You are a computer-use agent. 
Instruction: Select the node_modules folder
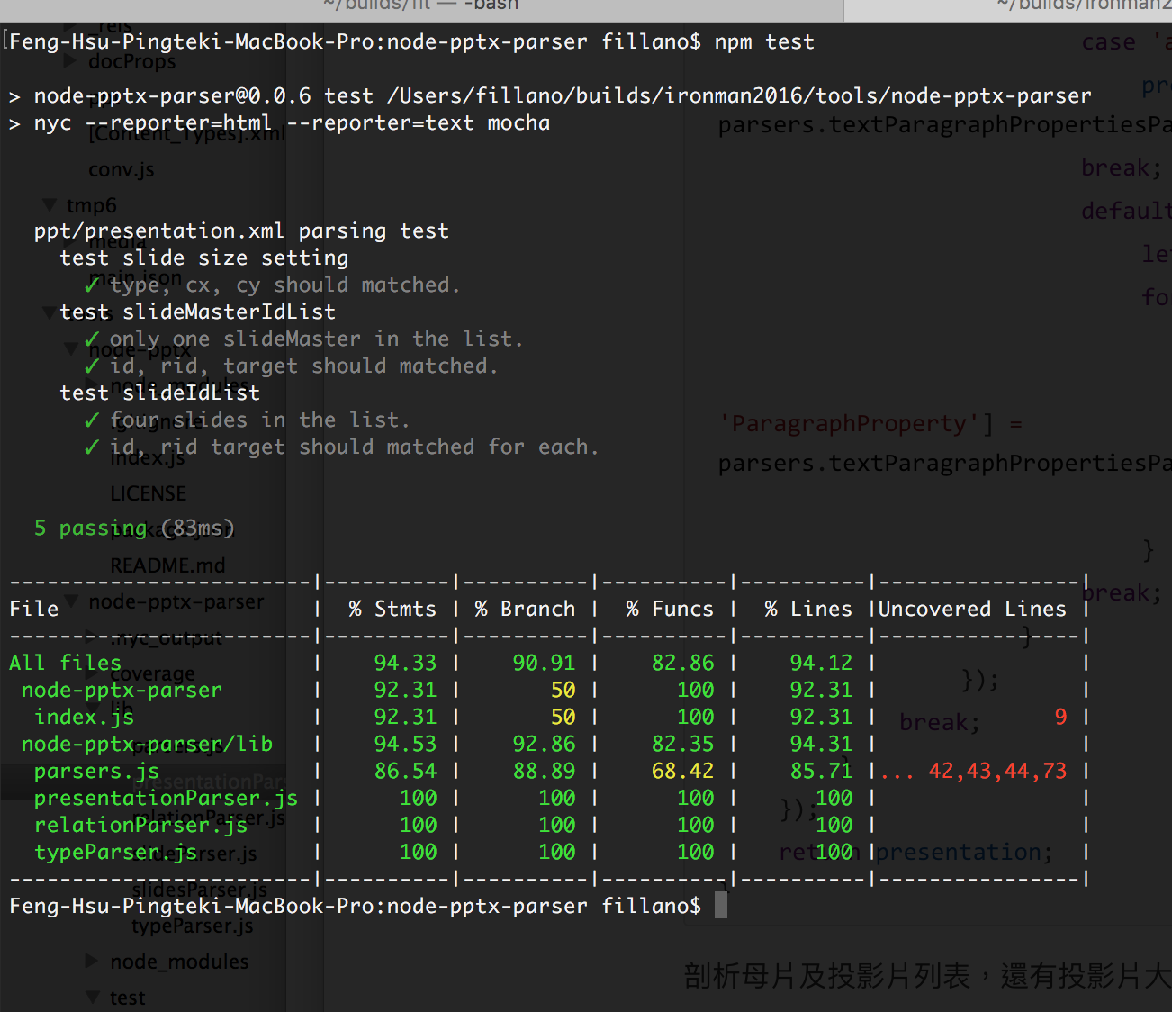coord(179,962)
